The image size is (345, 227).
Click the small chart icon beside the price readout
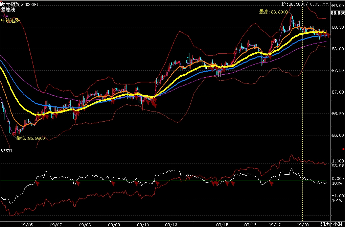point(326,4)
